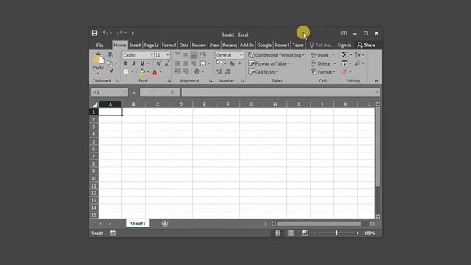Click the Orientation text-angle icon

coord(197,71)
